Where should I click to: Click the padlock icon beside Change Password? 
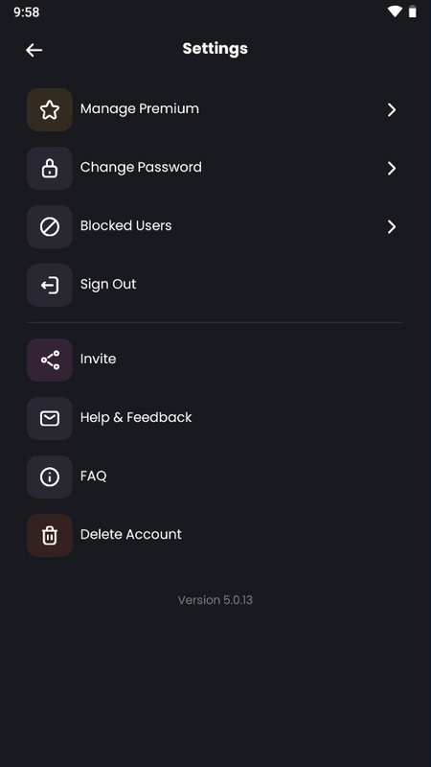[x=50, y=169]
